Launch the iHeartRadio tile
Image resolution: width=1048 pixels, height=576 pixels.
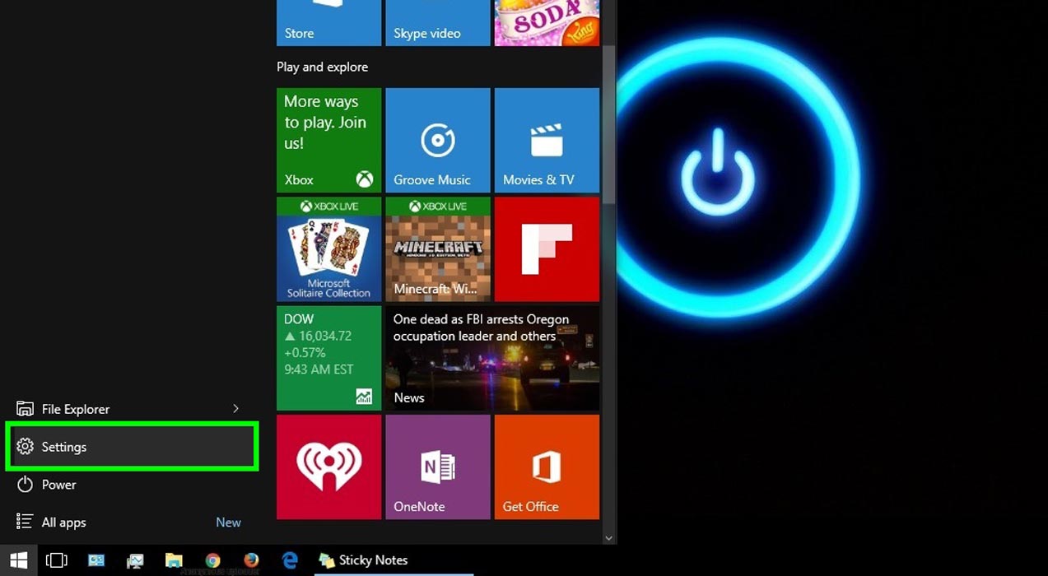(328, 467)
